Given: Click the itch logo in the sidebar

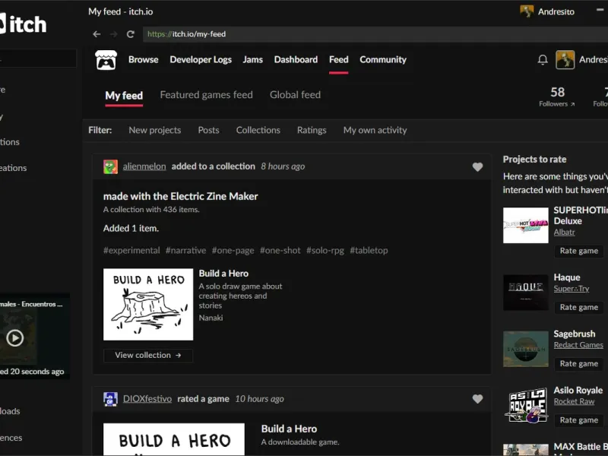Looking at the screenshot, I should click(x=23, y=24).
